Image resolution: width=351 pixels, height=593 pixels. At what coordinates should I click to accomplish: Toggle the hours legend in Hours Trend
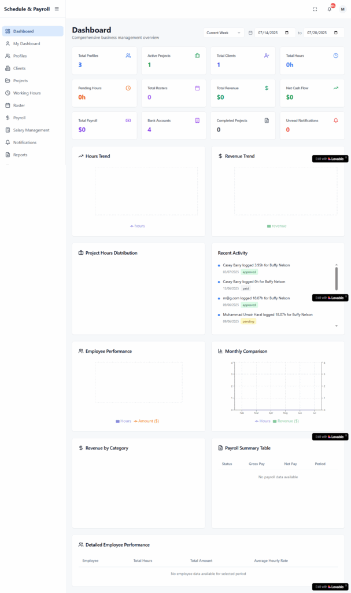point(138,226)
